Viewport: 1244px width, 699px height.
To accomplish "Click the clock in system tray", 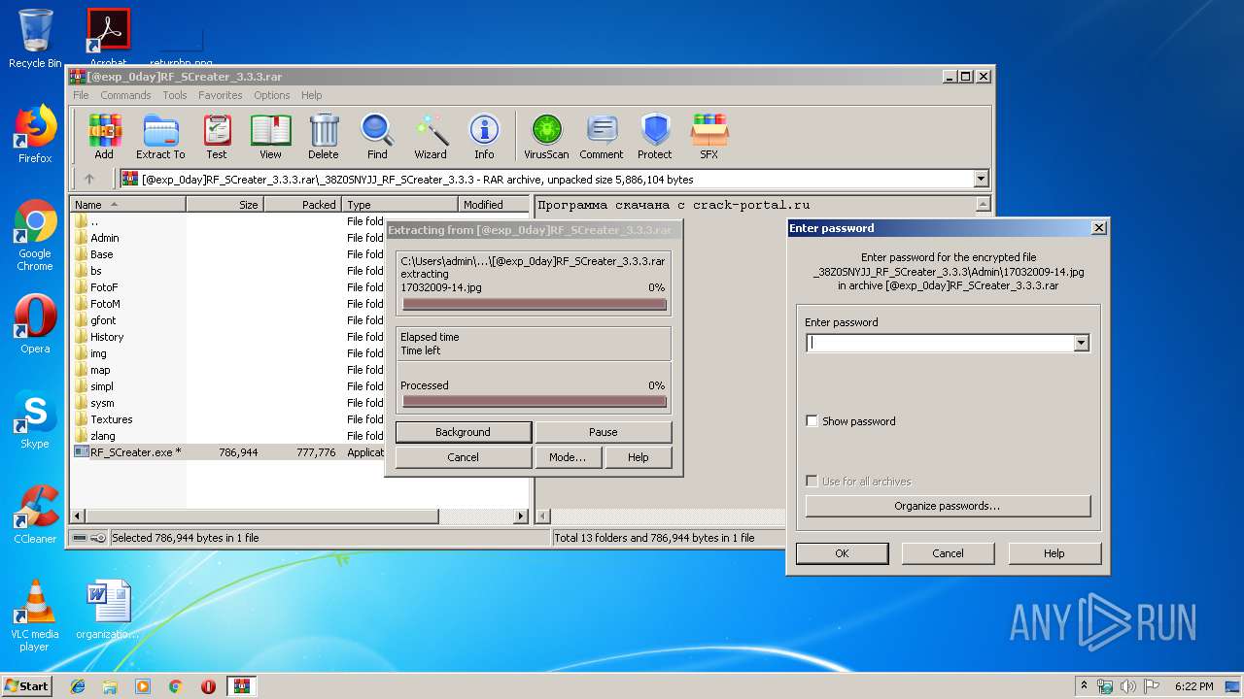I will 1194,686.
